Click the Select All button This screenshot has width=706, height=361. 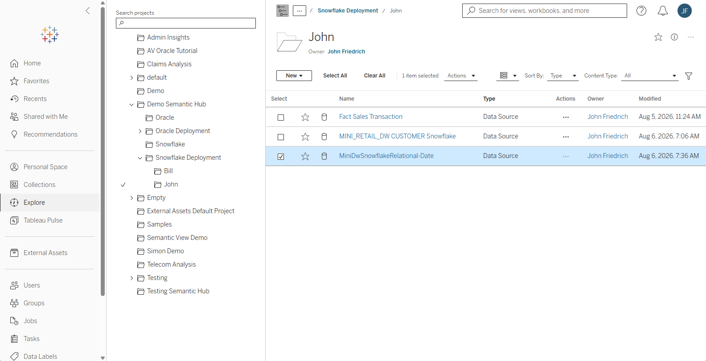335,76
